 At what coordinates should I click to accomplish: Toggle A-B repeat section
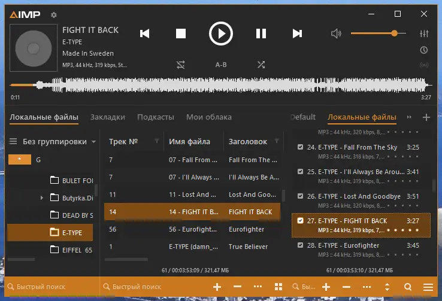click(x=221, y=65)
